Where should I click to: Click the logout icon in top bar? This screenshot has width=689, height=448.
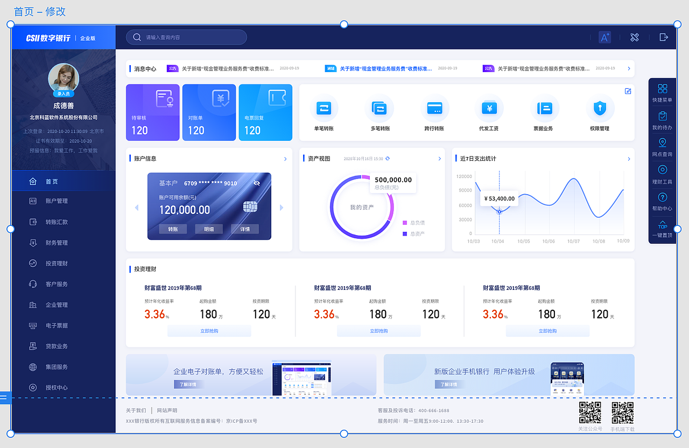coord(664,37)
